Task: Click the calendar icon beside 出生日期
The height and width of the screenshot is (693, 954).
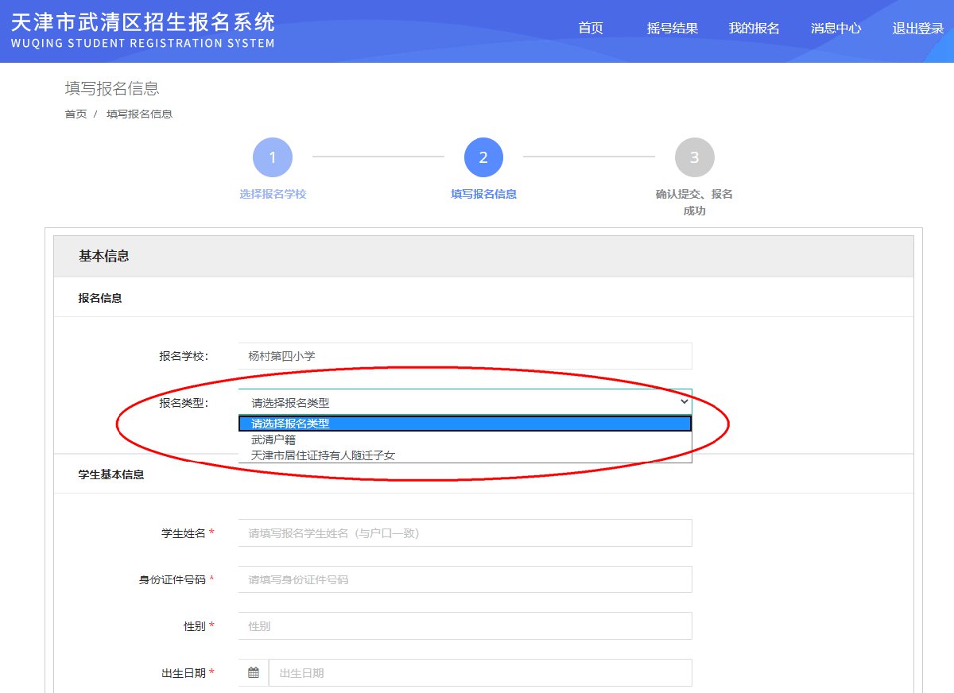Action: [x=254, y=672]
